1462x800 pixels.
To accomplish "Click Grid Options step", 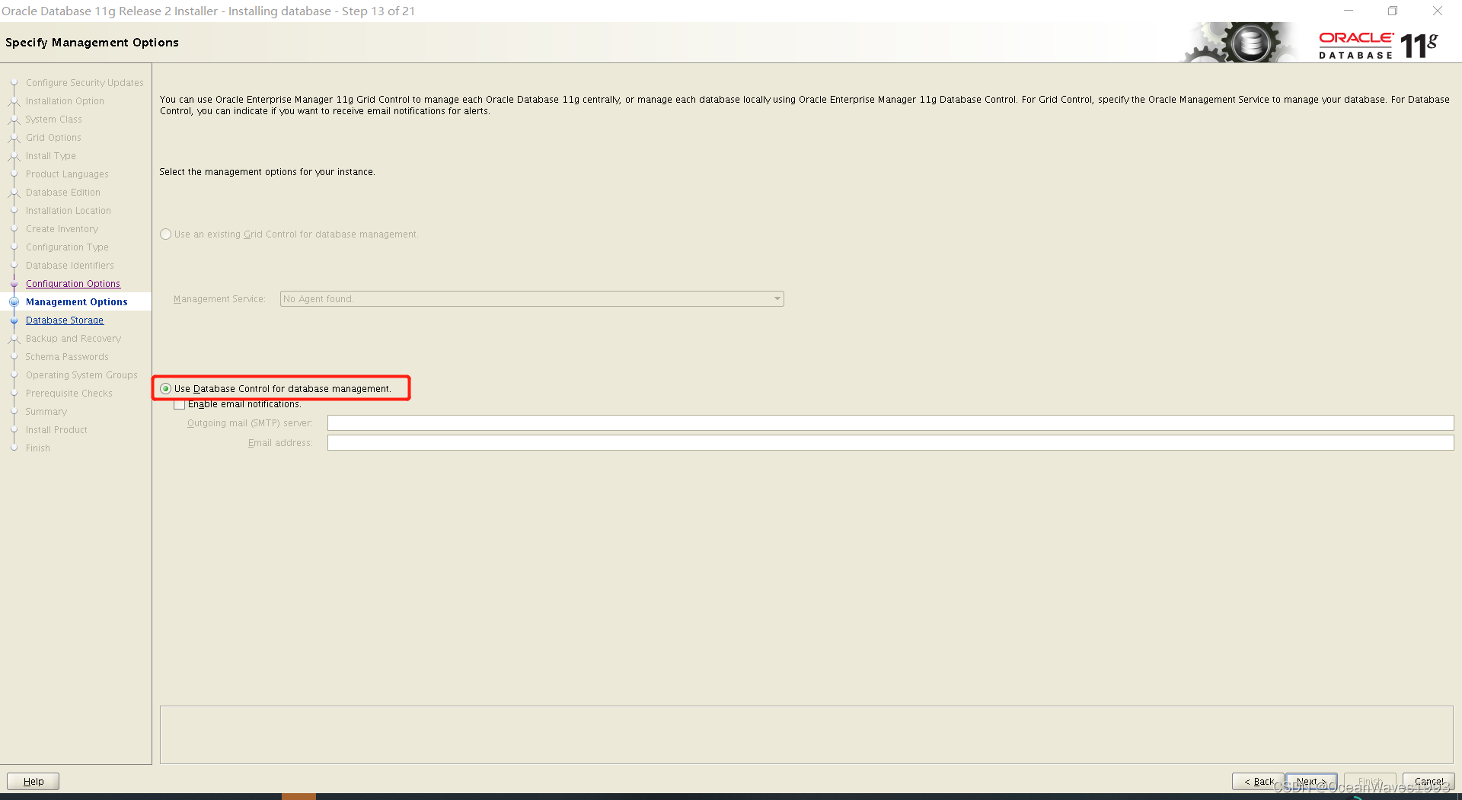I will [53, 138].
